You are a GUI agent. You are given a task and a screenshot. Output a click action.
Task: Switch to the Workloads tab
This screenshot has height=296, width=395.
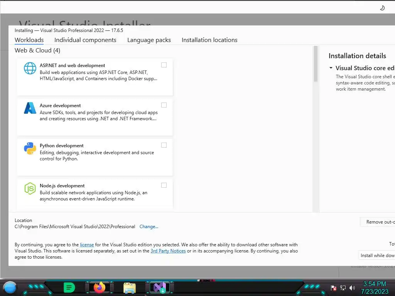(29, 40)
